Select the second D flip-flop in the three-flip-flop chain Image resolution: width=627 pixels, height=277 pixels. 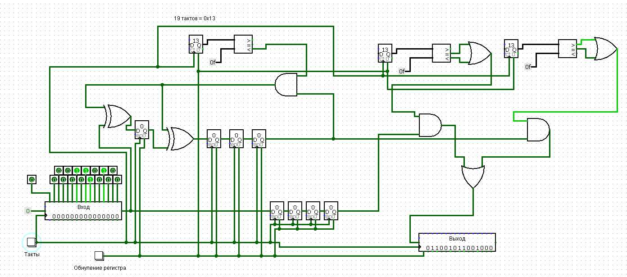click(x=236, y=139)
